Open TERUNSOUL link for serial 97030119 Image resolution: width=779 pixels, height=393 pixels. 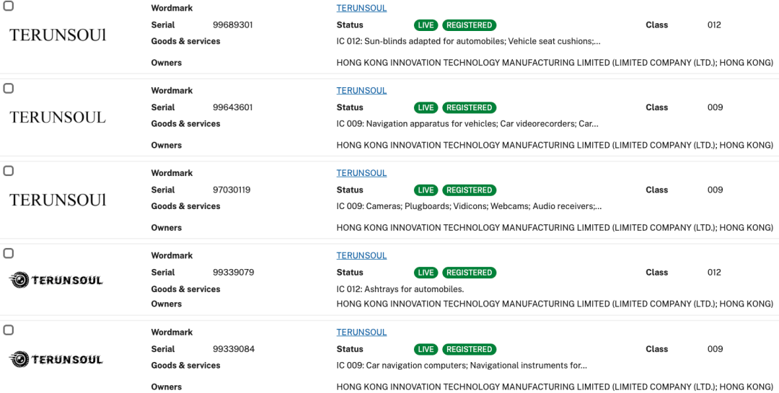pyautogui.click(x=361, y=173)
